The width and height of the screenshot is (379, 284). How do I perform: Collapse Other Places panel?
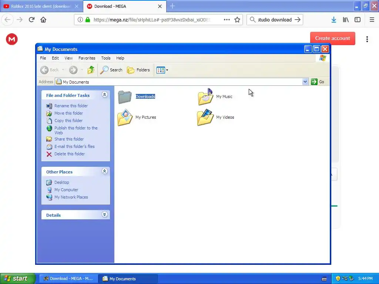click(104, 171)
